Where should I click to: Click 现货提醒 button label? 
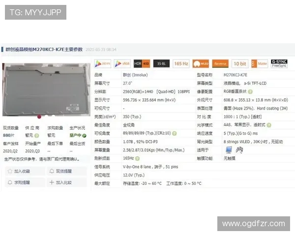pos(64,171)
